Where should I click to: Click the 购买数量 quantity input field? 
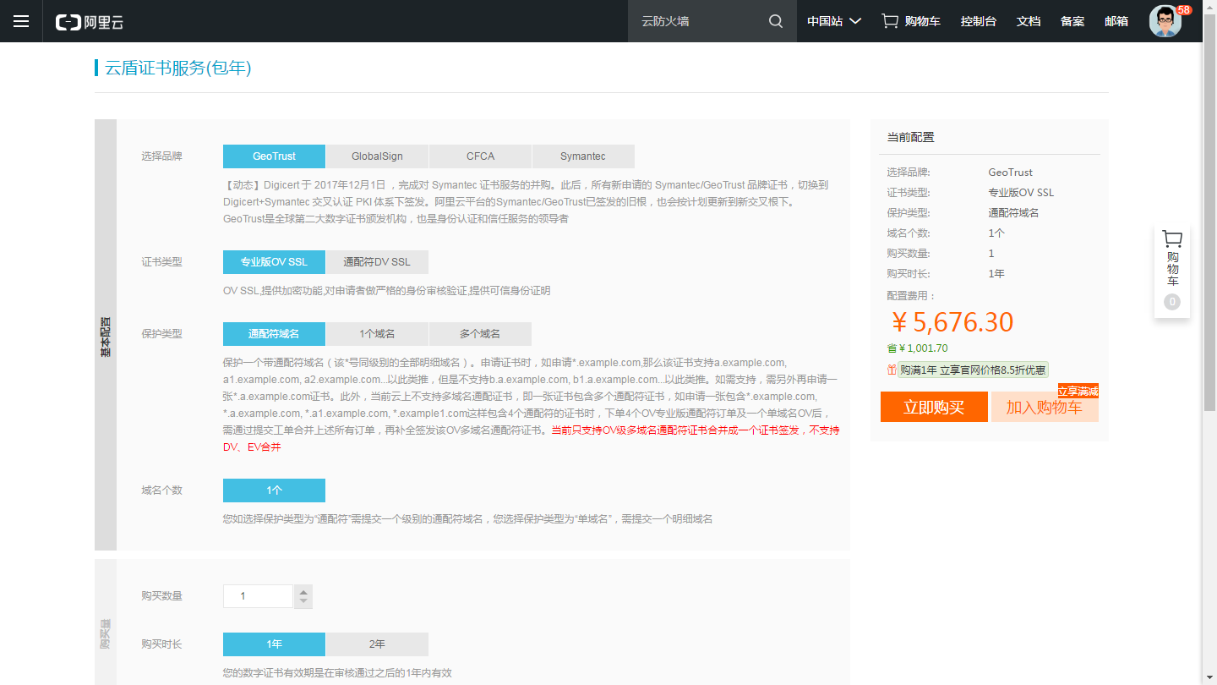point(258,596)
